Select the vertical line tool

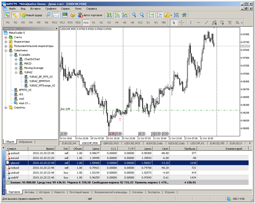click(190, 23)
